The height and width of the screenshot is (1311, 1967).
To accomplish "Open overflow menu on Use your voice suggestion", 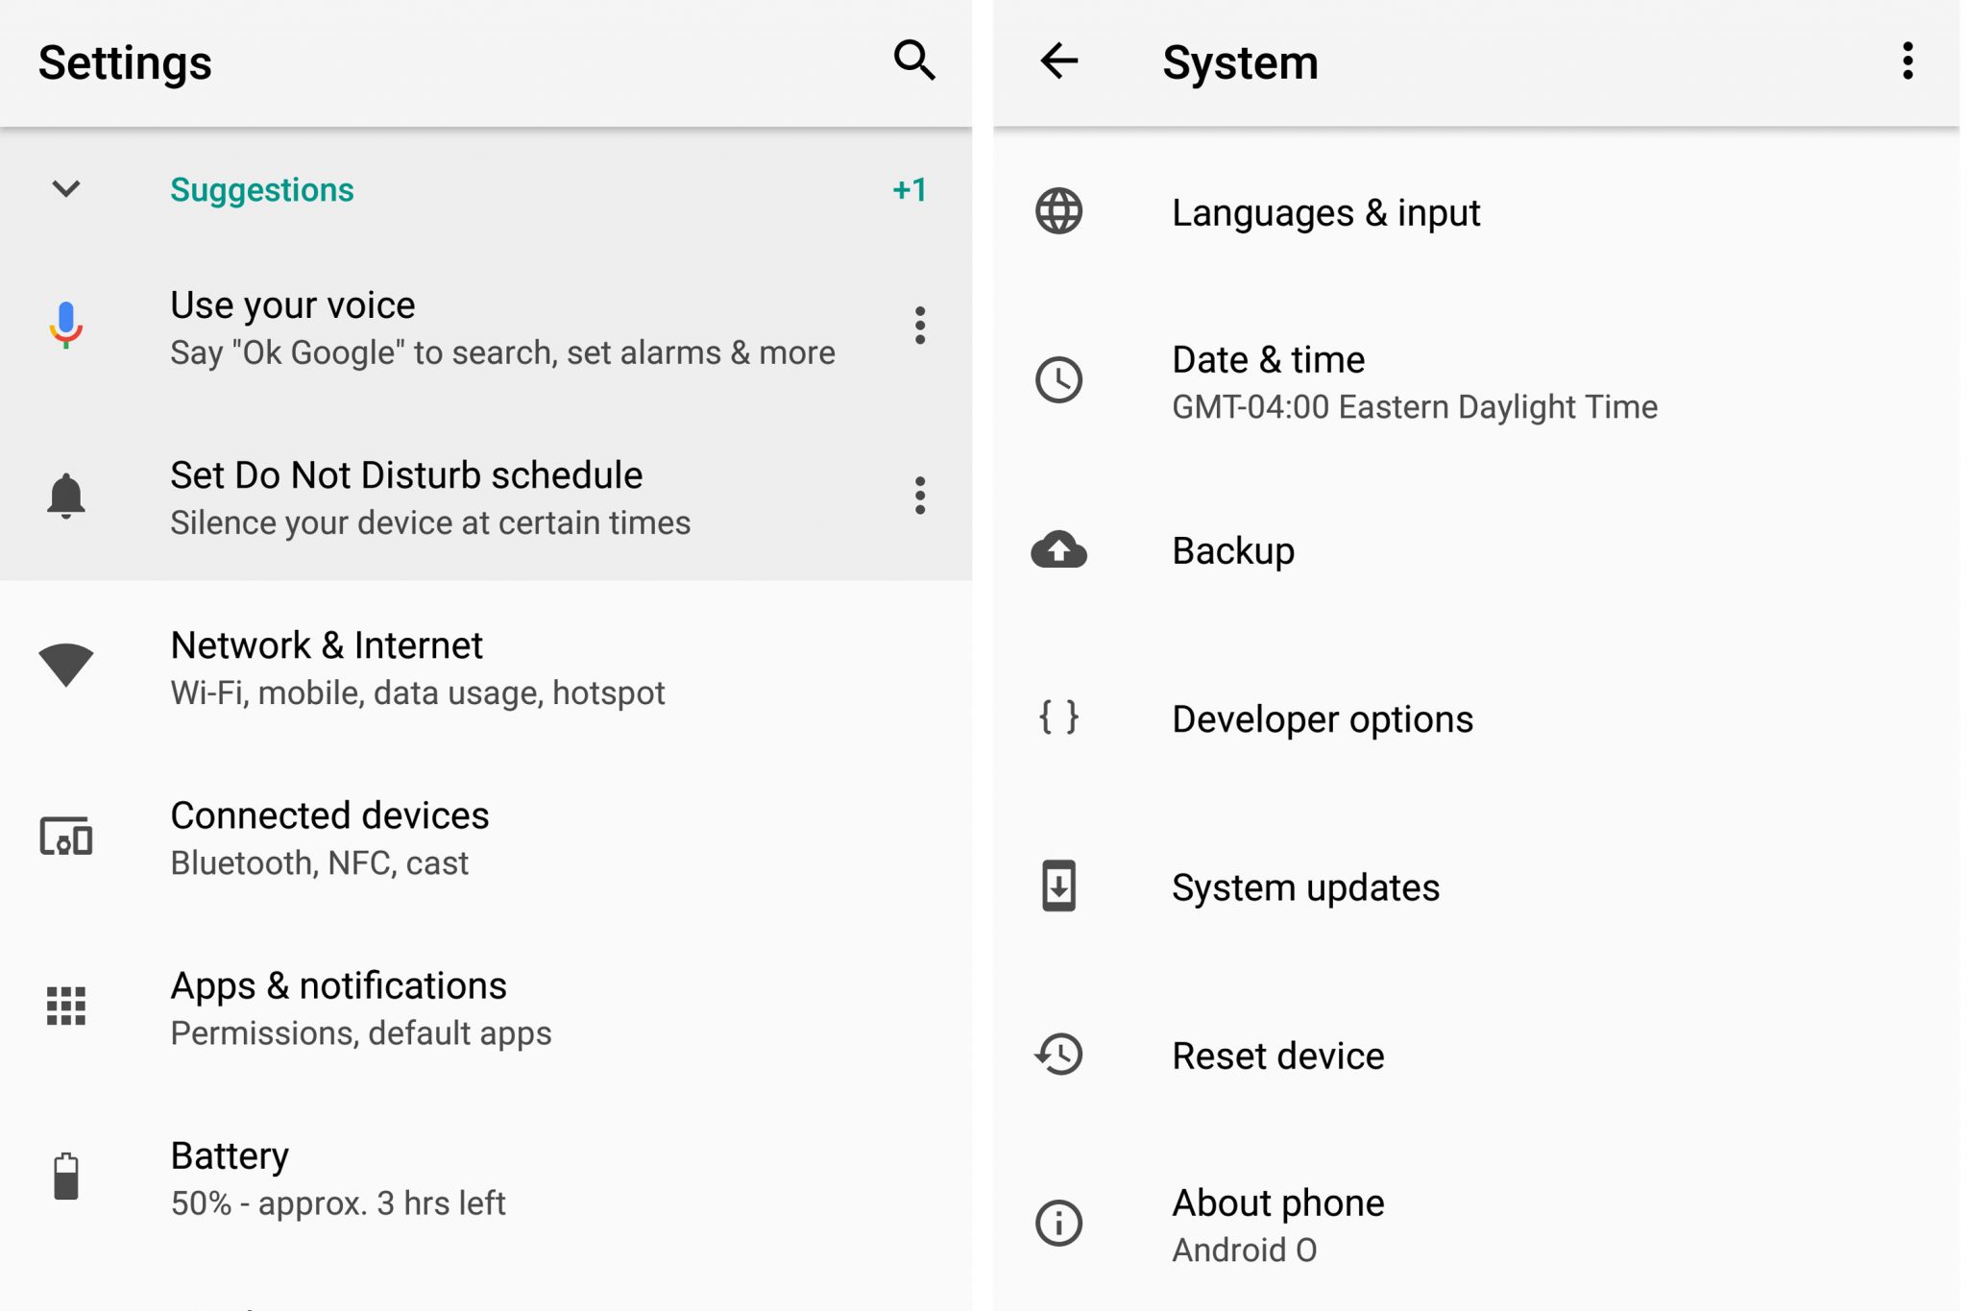I will coord(919,327).
